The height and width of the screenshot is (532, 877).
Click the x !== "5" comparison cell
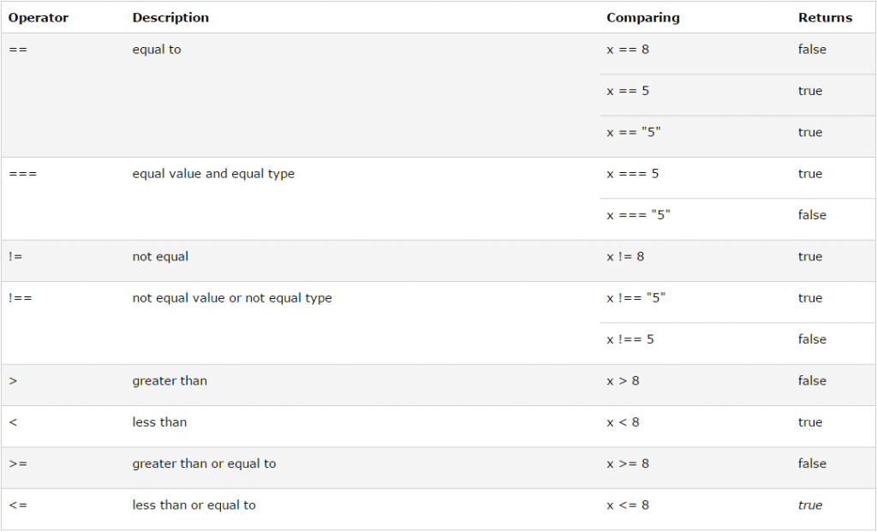click(636, 297)
